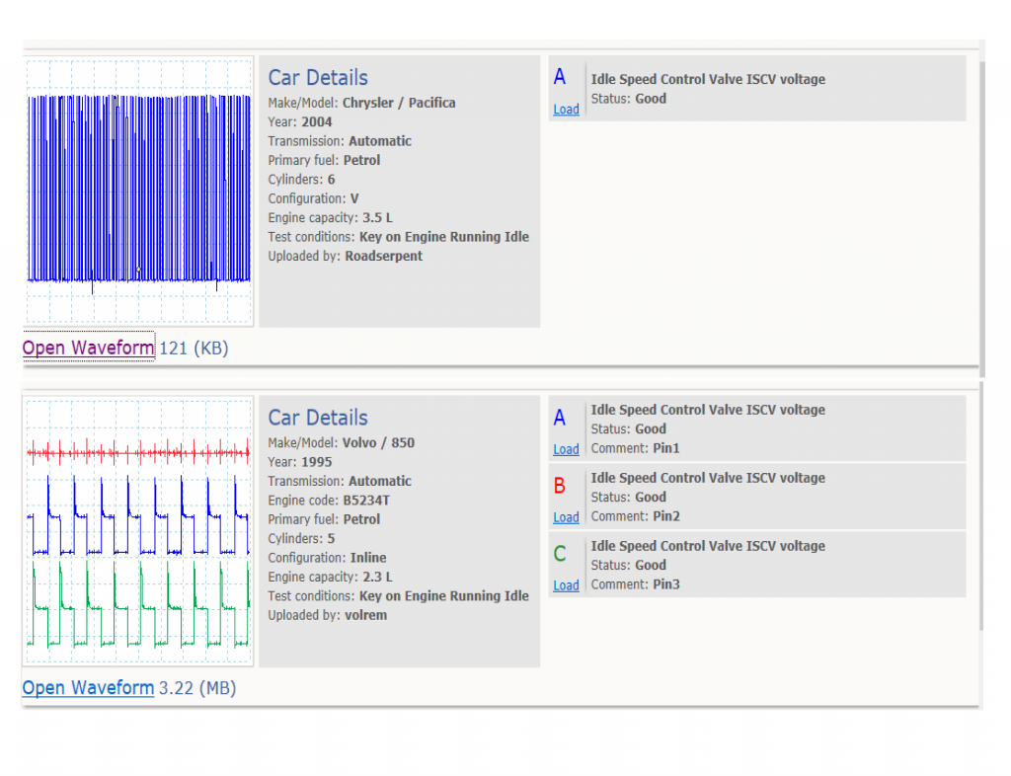The image size is (1011, 776).
Task: Click the red channel B letter
Action: 560,486
